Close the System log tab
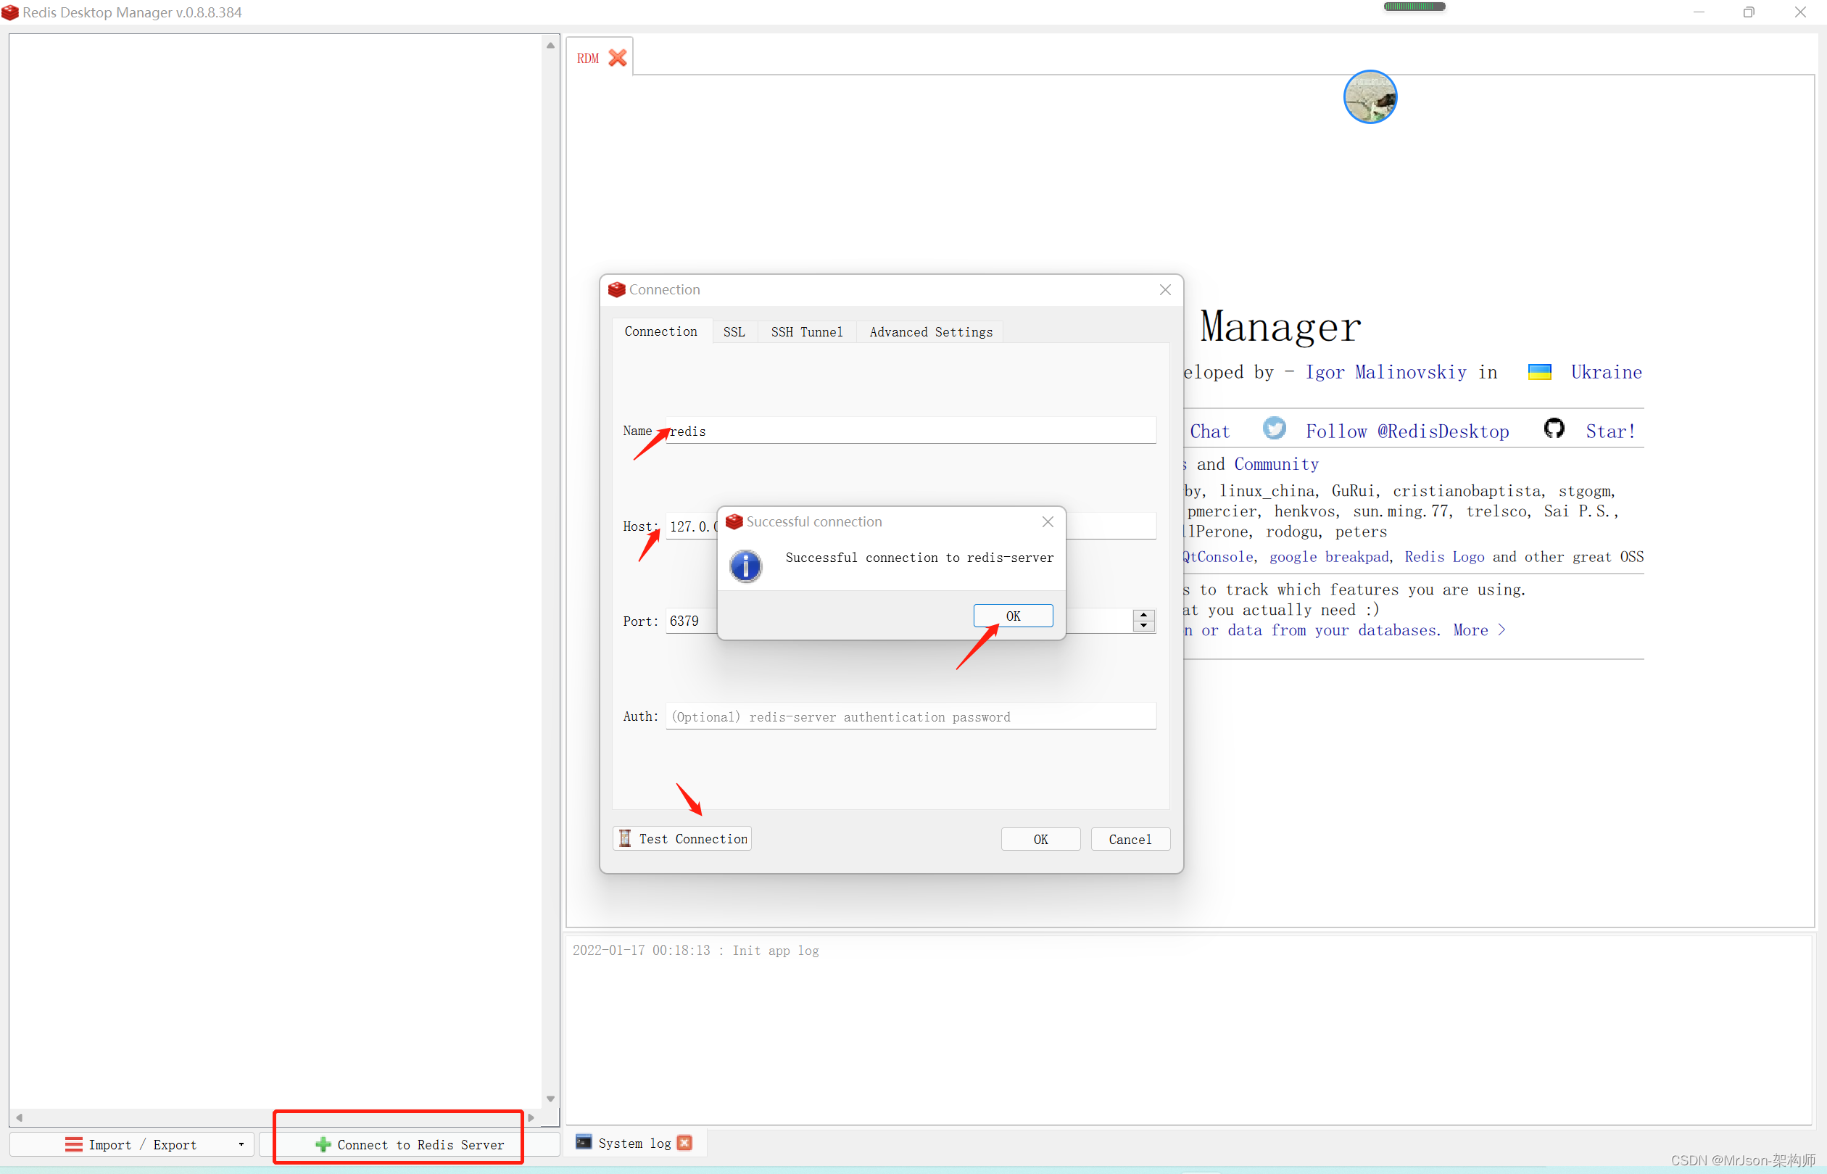Image resolution: width=1827 pixels, height=1174 pixels. pyautogui.click(x=684, y=1143)
